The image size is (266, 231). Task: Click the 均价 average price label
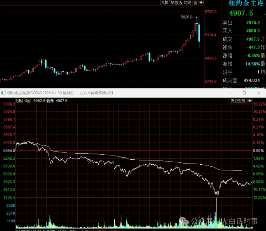pos(28,100)
